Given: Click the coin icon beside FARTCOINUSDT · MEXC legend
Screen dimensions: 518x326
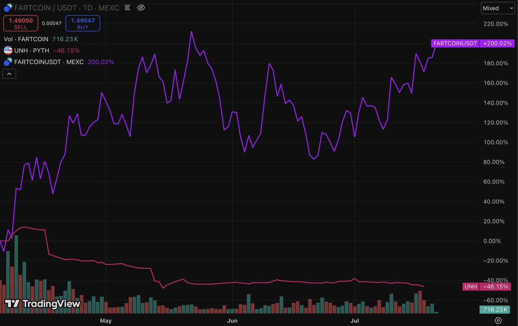Looking at the screenshot, I should click(x=8, y=62).
